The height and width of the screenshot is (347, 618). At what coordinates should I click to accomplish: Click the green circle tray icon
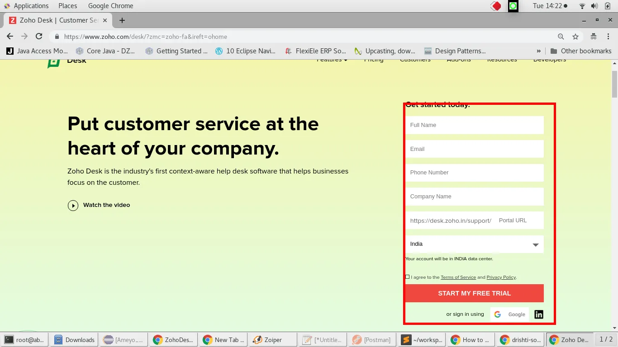coord(513,6)
